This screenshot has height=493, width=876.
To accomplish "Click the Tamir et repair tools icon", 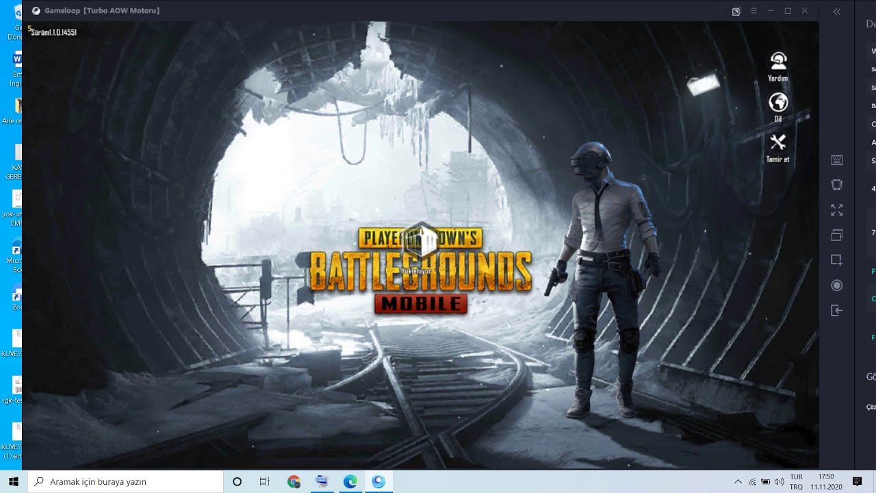I will point(777,147).
